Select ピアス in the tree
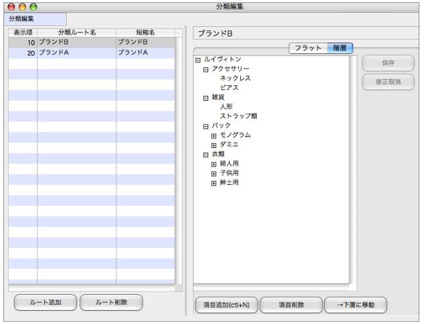The image size is (424, 324). coord(229,88)
